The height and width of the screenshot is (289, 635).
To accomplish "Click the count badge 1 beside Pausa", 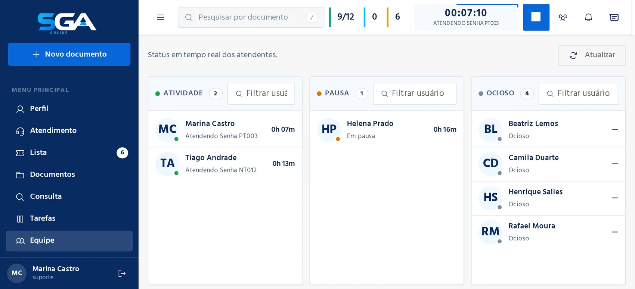I will [x=362, y=93].
